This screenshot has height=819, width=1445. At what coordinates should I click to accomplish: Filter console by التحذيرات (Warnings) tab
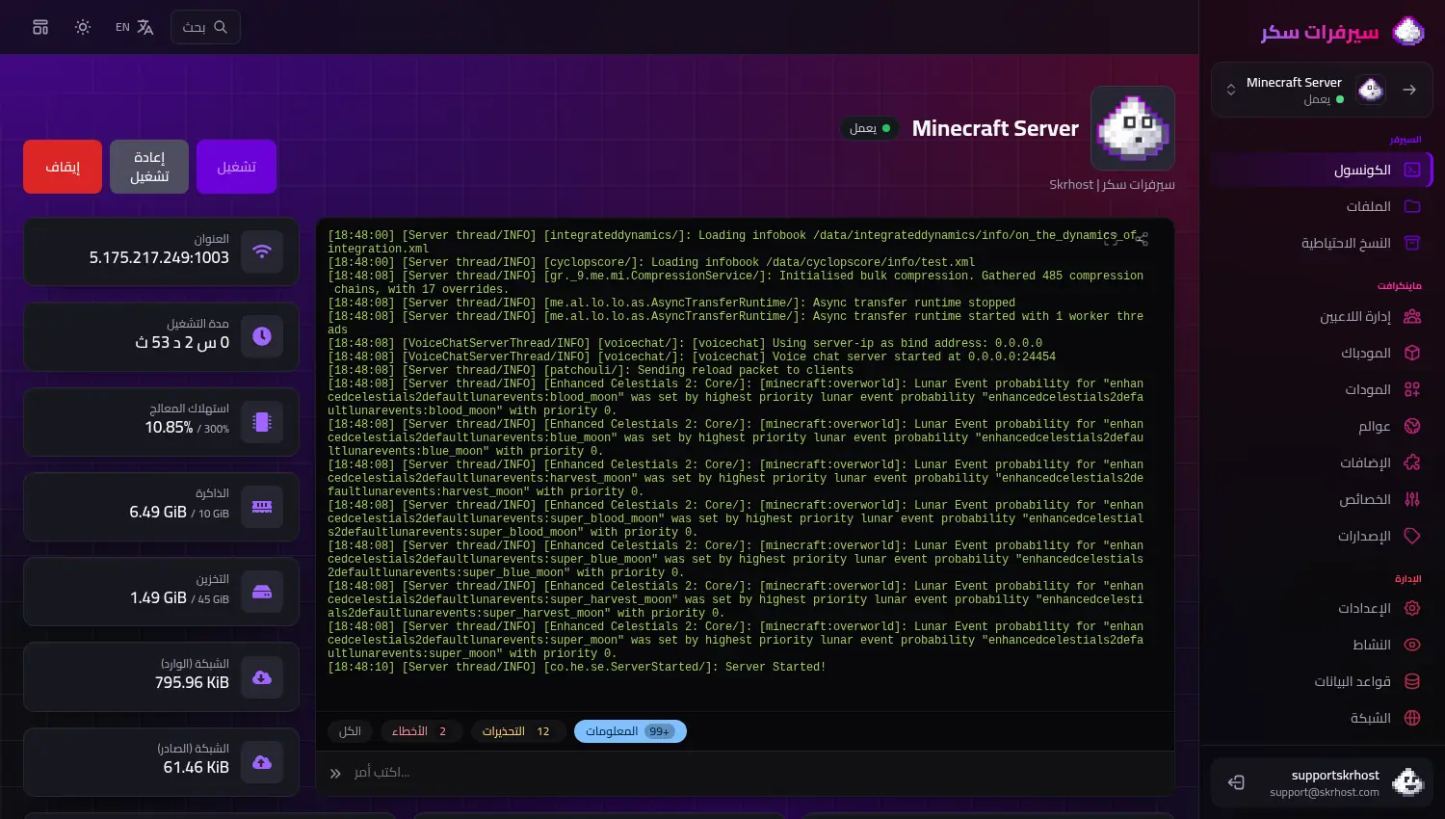[x=517, y=731]
